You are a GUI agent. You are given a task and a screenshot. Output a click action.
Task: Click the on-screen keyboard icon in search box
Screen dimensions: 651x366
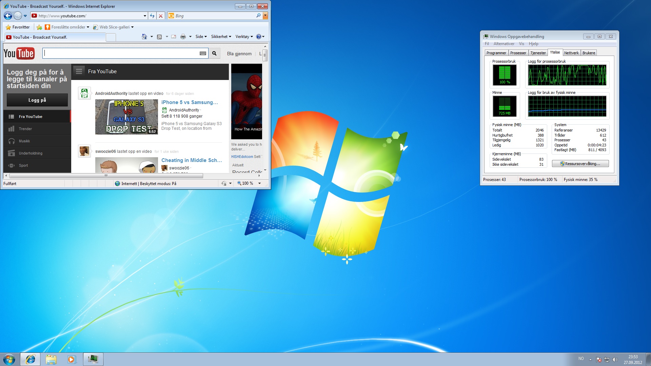tap(203, 54)
